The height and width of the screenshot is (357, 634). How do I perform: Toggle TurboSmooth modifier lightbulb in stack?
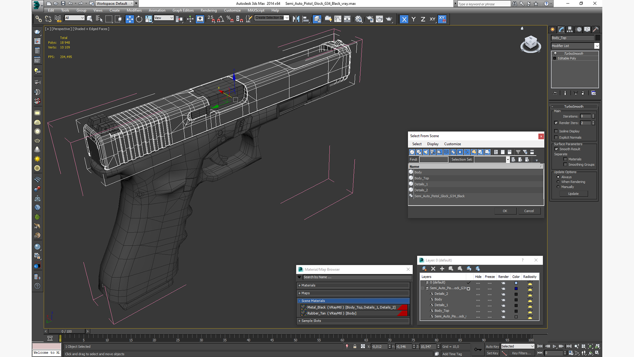click(555, 54)
